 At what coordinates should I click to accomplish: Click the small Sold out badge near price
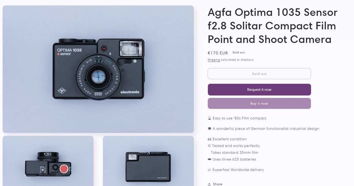point(239,53)
